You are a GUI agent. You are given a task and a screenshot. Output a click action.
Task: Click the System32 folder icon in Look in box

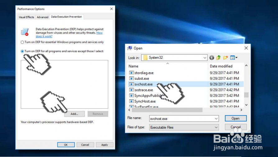point(146,58)
